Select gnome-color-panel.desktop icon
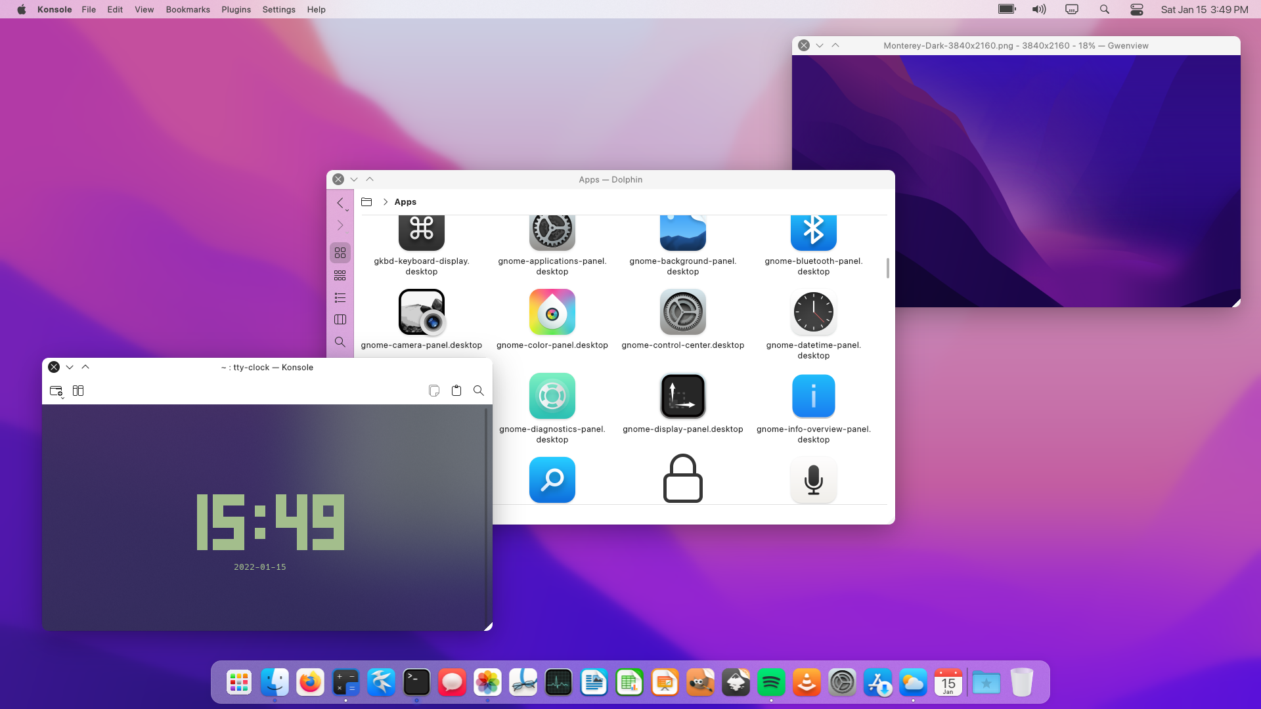Image resolution: width=1261 pixels, height=709 pixels. [x=552, y=312]
